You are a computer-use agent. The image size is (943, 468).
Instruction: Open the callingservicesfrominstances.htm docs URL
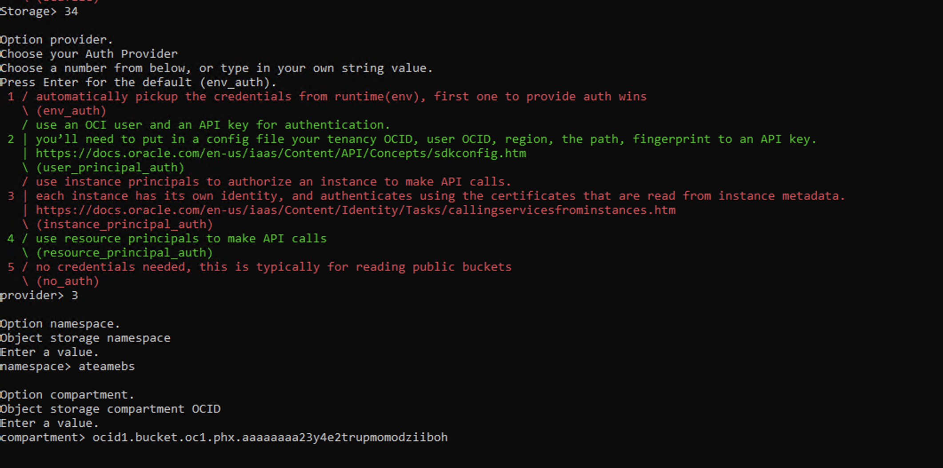click(x=356, y=210)
